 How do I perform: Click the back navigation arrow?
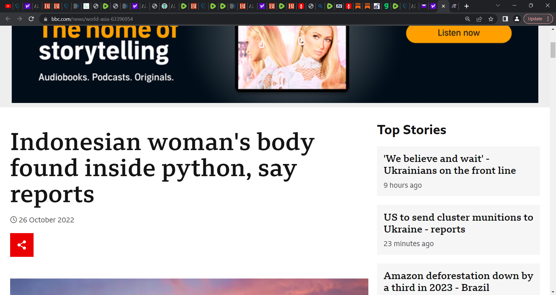(8, 19)
